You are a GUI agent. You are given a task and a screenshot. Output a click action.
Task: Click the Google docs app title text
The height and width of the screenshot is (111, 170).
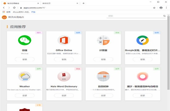(x=142, y=50)
